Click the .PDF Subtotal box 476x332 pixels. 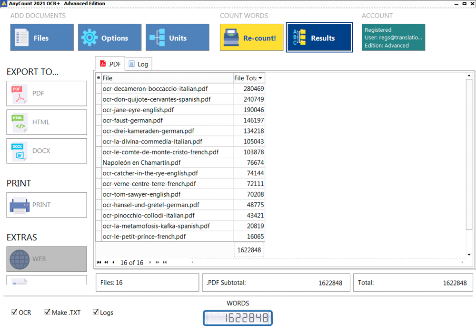pyautogui.click(x=276, y=283)
